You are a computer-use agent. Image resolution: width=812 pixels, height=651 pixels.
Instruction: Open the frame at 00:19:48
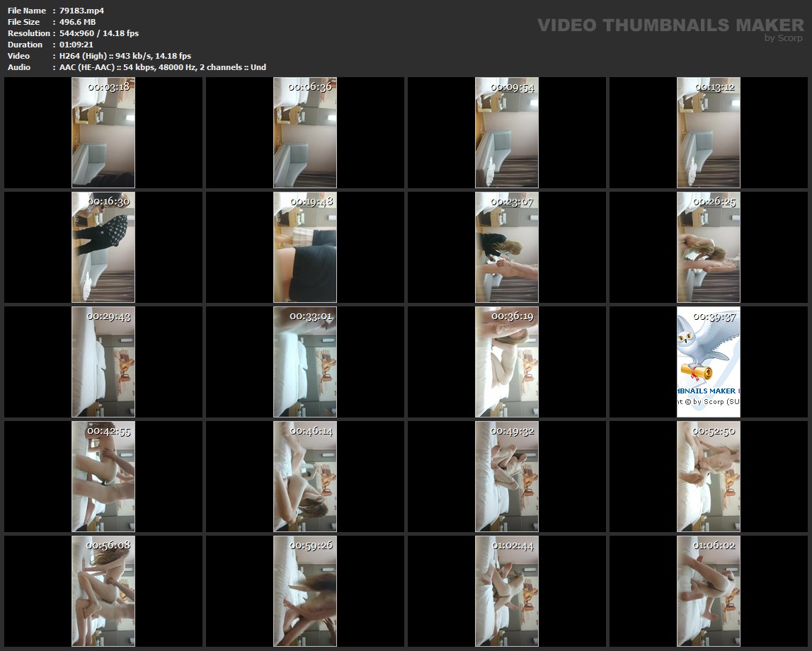pyautogui.click(x=305, y=248)
